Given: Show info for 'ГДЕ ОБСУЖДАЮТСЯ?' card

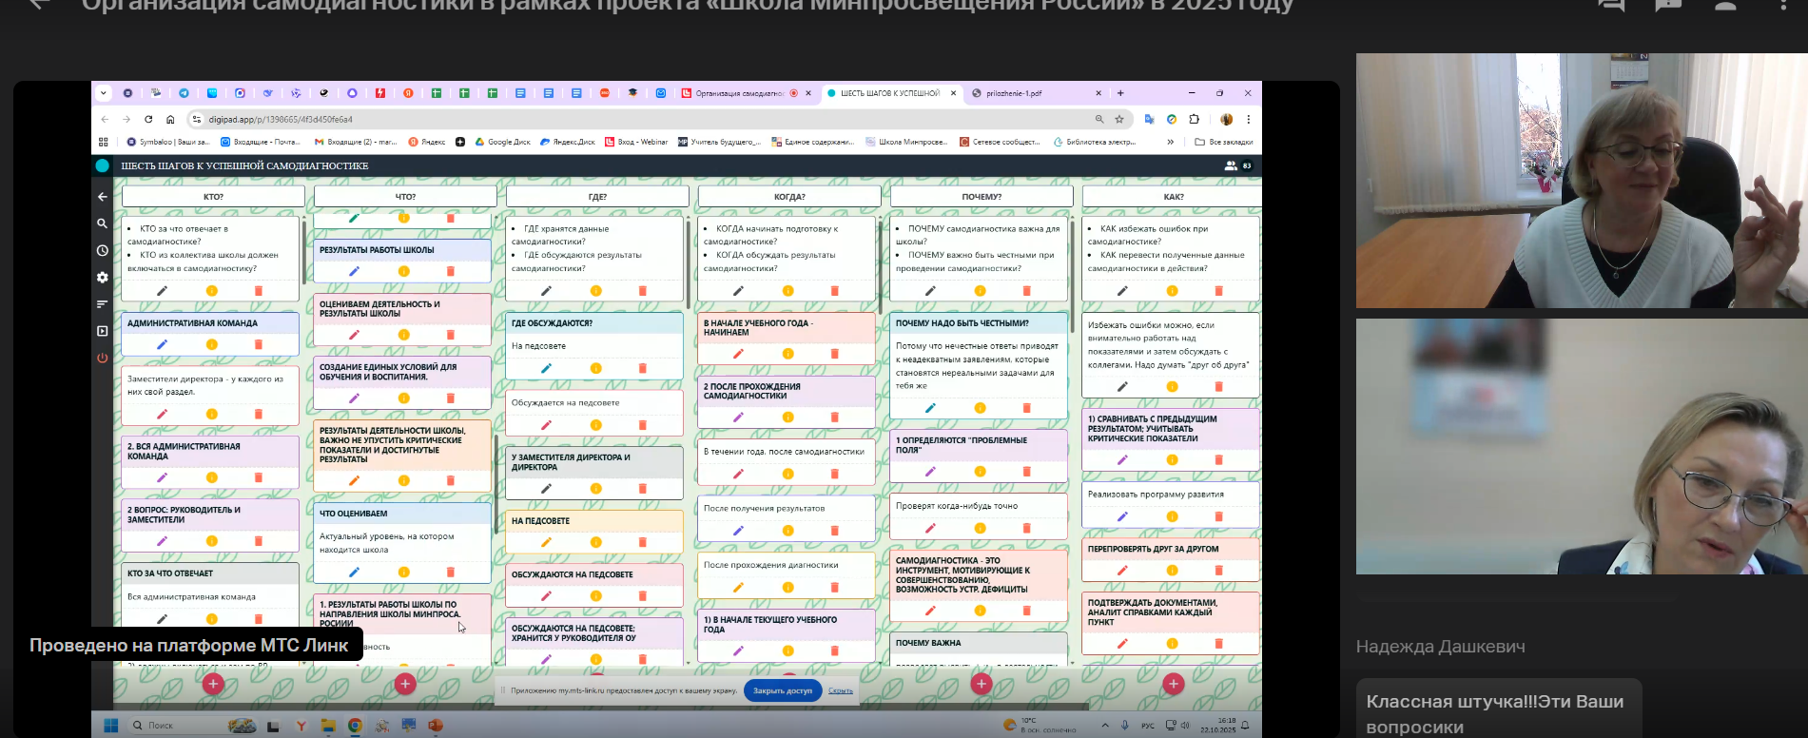Looking at the screenshot, I should click(x=595, y=368).
